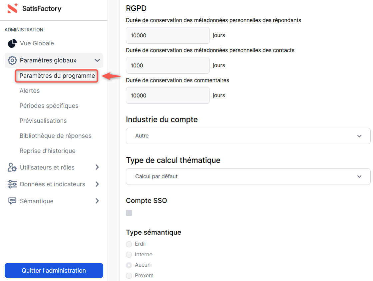Viewport: 373px width, 281px height.
Task: Choose the Proxem radio option
Action: pos(129,276)
